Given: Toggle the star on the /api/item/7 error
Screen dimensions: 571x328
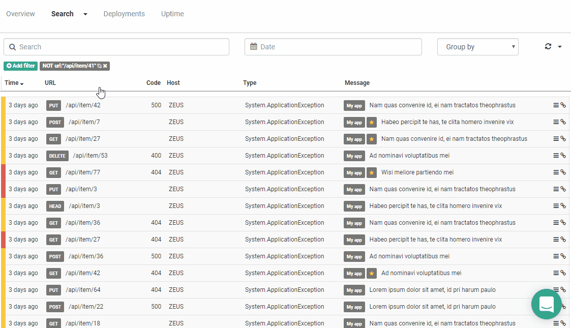Looking at the screenshot, I should tap(372, 122).
